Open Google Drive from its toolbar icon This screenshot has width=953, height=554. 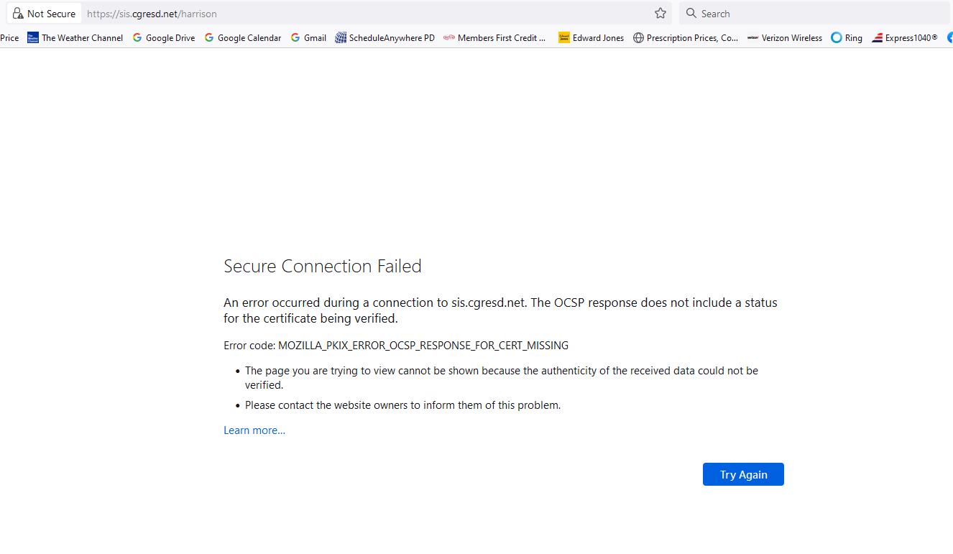[136, 37]
